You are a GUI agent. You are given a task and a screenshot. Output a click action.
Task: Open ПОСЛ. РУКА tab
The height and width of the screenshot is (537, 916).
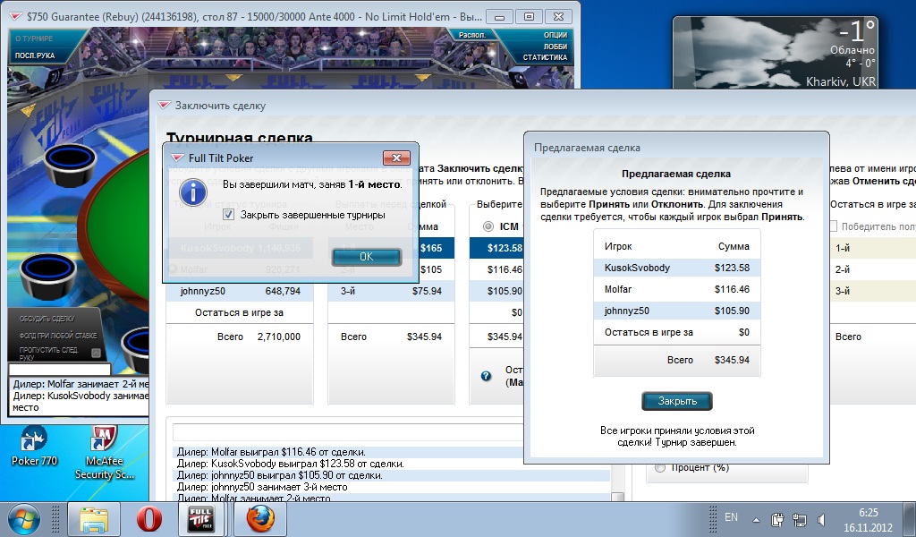[35, 55]
